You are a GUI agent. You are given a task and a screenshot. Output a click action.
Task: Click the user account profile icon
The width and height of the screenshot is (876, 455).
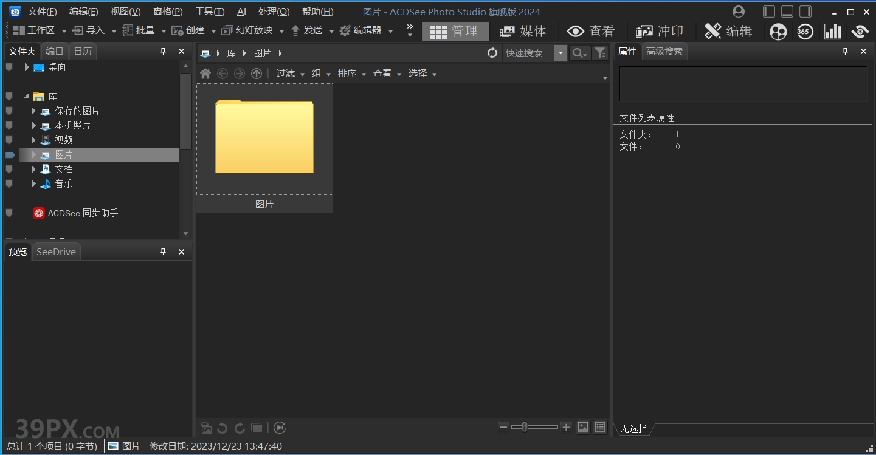(x=739, y=12)
